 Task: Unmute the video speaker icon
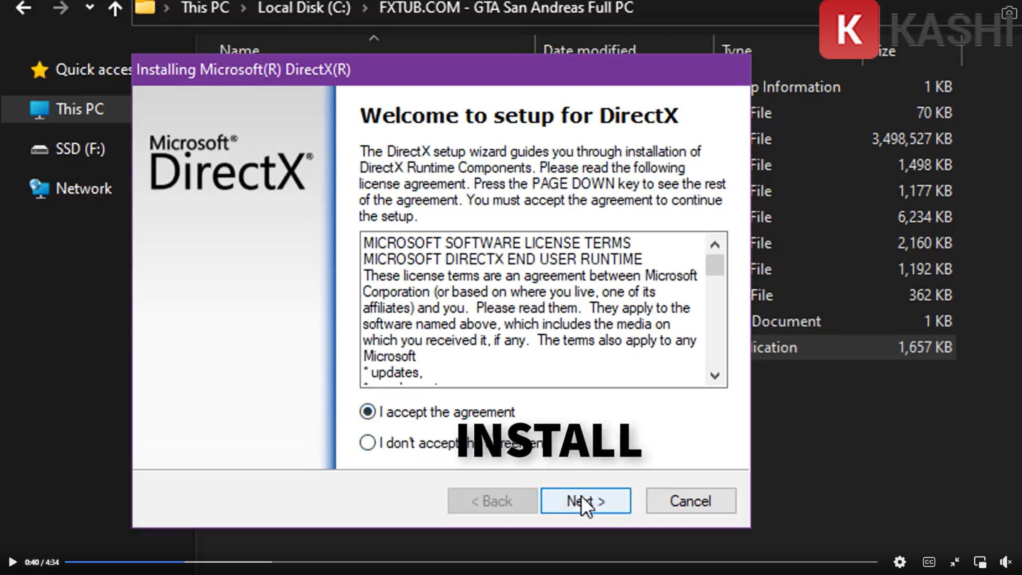[1005, 562]
